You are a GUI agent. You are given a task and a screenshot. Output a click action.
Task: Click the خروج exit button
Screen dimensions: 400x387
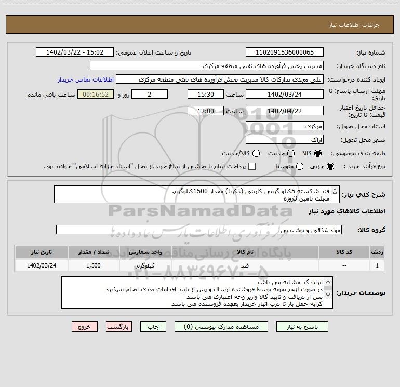(85, 327)
